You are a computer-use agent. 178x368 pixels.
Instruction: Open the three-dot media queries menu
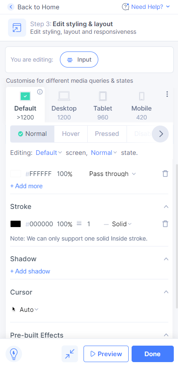167,94
